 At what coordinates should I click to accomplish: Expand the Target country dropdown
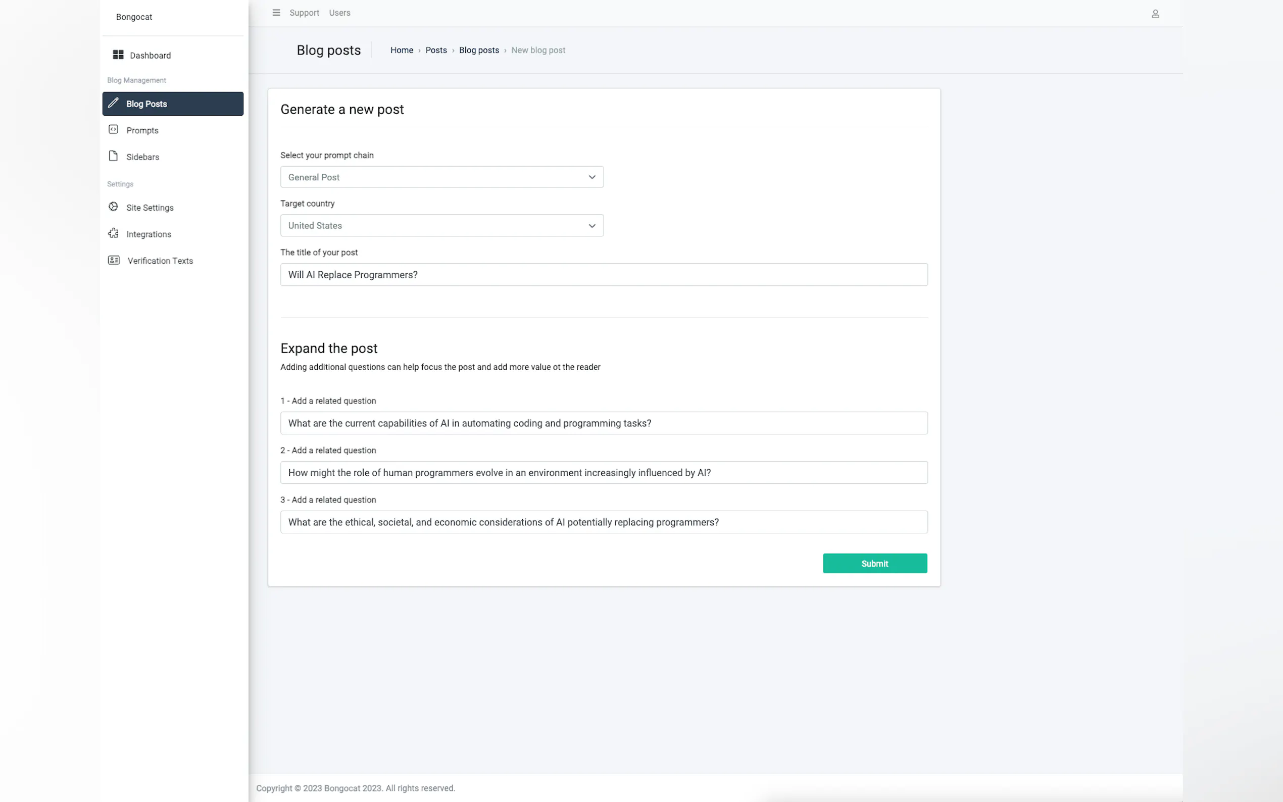pyautogui.click(x=441, y=225)
